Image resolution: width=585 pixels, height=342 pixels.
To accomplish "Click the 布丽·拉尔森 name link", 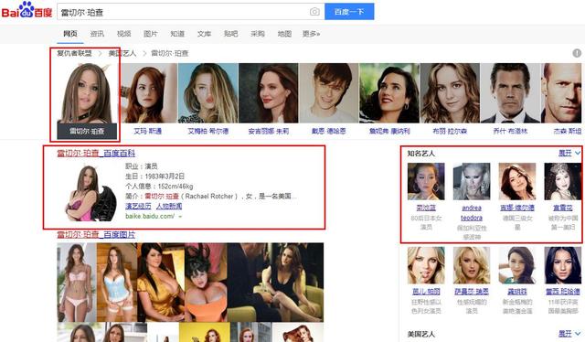I will click(x=450, y=131).
